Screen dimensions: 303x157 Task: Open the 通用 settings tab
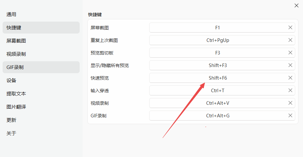pos(12,15)
